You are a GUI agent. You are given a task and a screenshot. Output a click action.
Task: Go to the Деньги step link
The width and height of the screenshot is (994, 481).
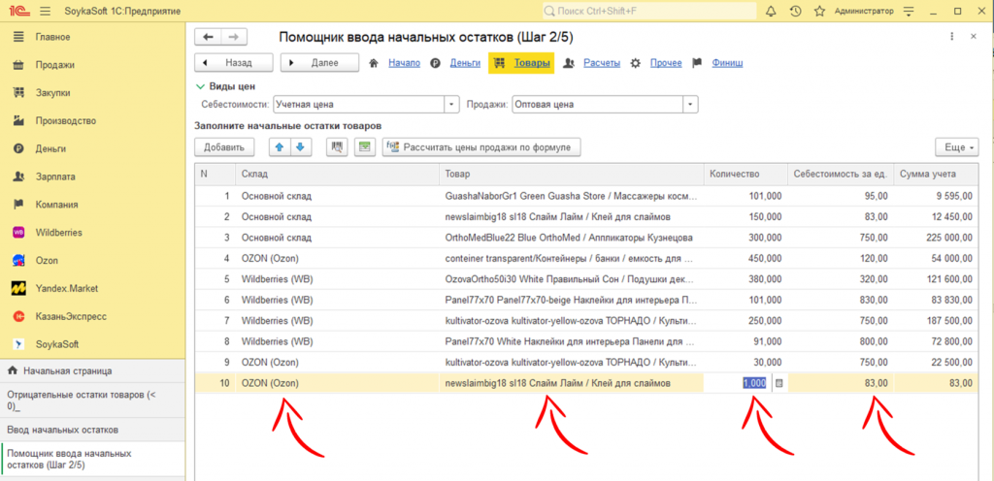click(465, 63)
